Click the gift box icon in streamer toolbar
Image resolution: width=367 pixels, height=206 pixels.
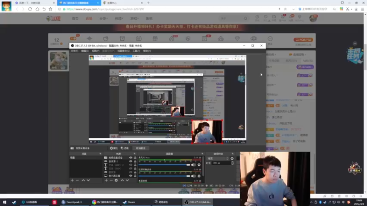click(x=155, y=38)
